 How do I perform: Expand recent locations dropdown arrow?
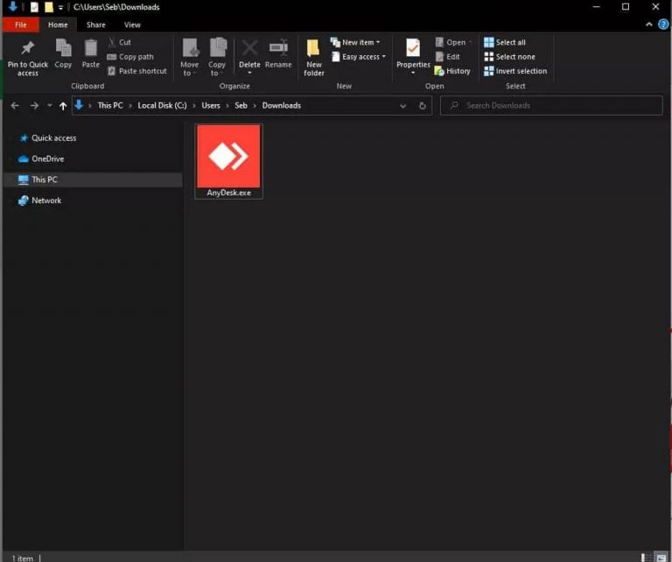[x=50, y=105]
